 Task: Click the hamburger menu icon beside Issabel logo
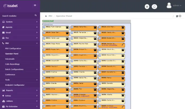(35, 5)
